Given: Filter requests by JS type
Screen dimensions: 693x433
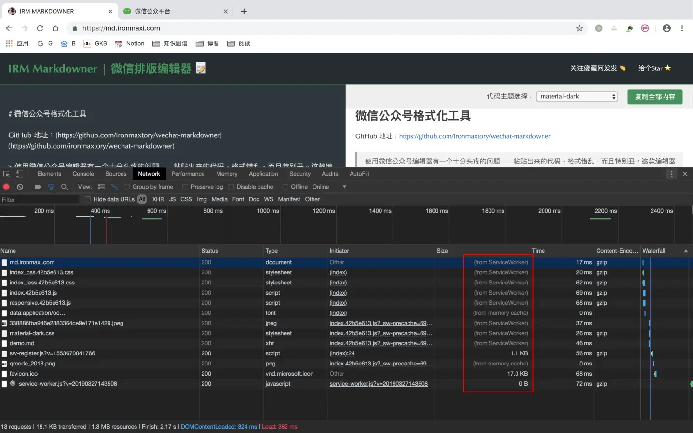Looking at the screenshot, I should (x=172, y=199).
